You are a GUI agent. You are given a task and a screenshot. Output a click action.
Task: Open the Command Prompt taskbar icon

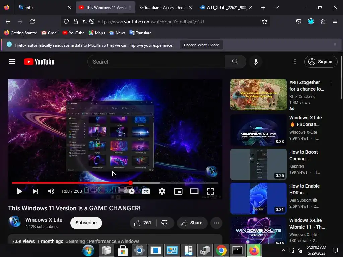tap(237, 250)
